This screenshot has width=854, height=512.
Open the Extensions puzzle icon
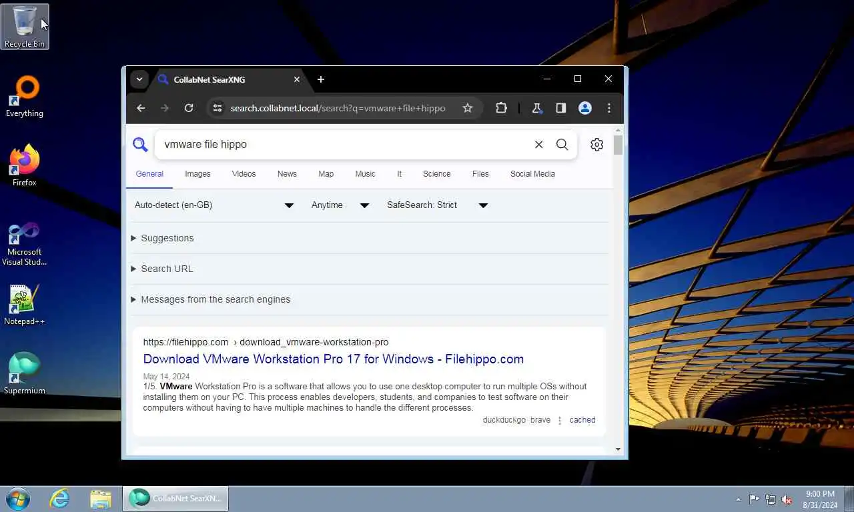501,108
